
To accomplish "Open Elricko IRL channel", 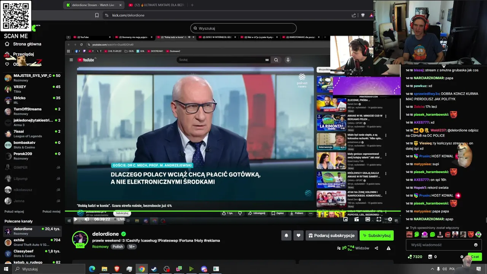I will coord(32,100).
